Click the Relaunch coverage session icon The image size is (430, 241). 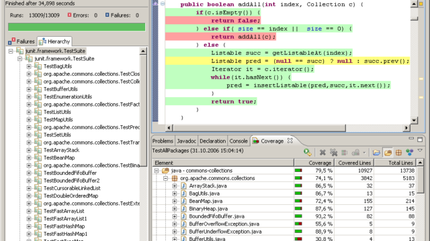[308, 152]
